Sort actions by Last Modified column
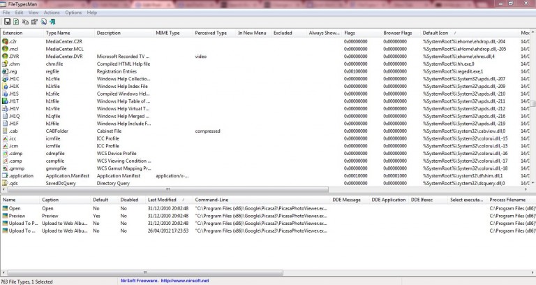 pos(162,200)
